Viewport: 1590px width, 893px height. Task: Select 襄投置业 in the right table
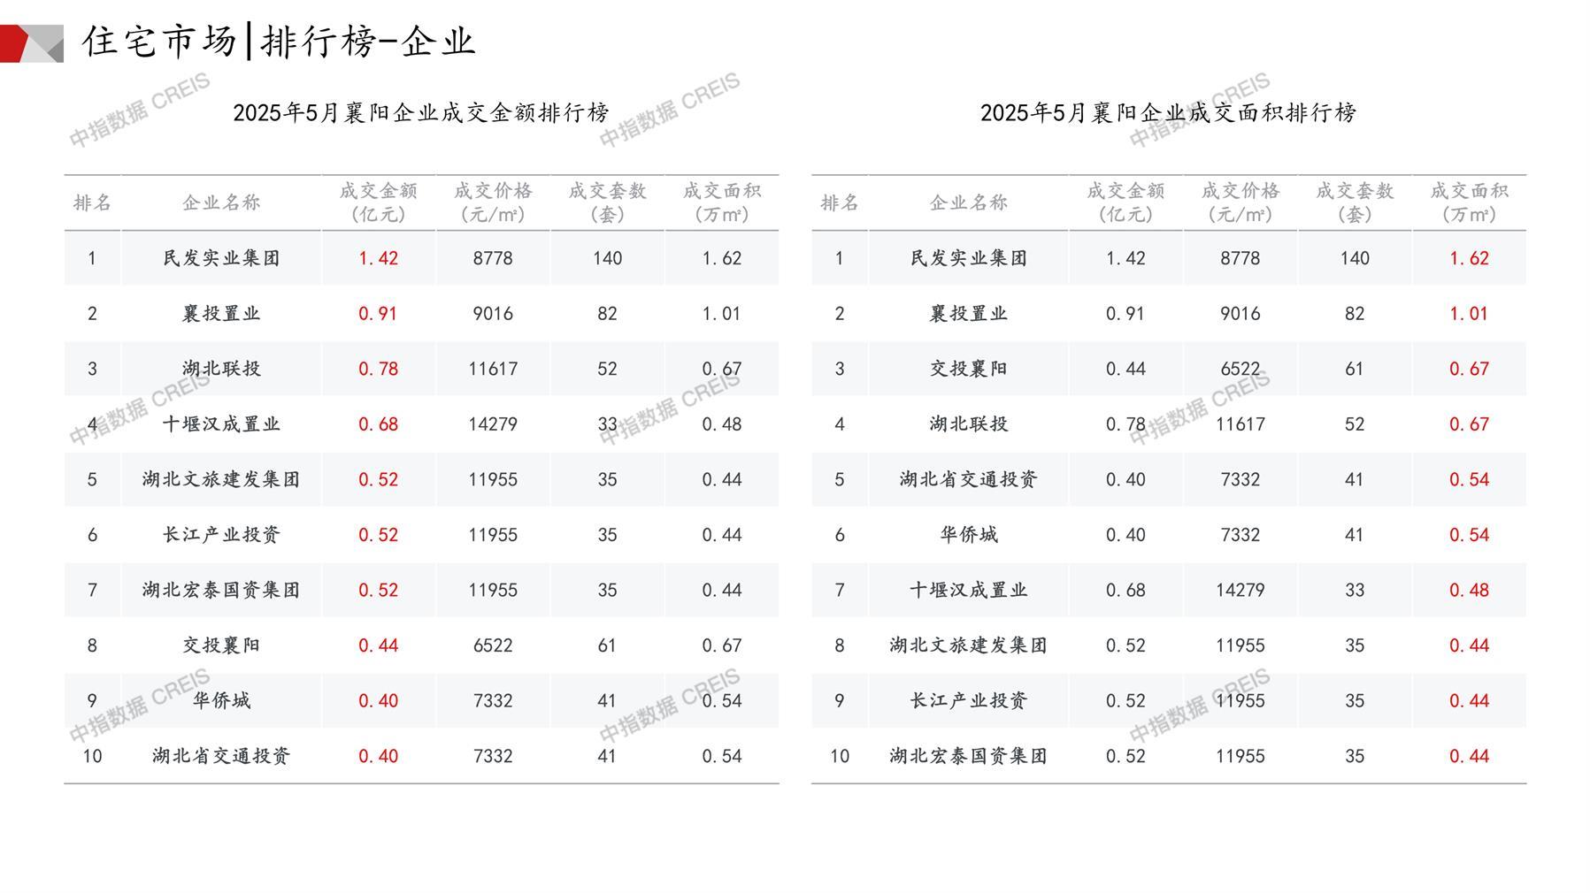(968, 314)
